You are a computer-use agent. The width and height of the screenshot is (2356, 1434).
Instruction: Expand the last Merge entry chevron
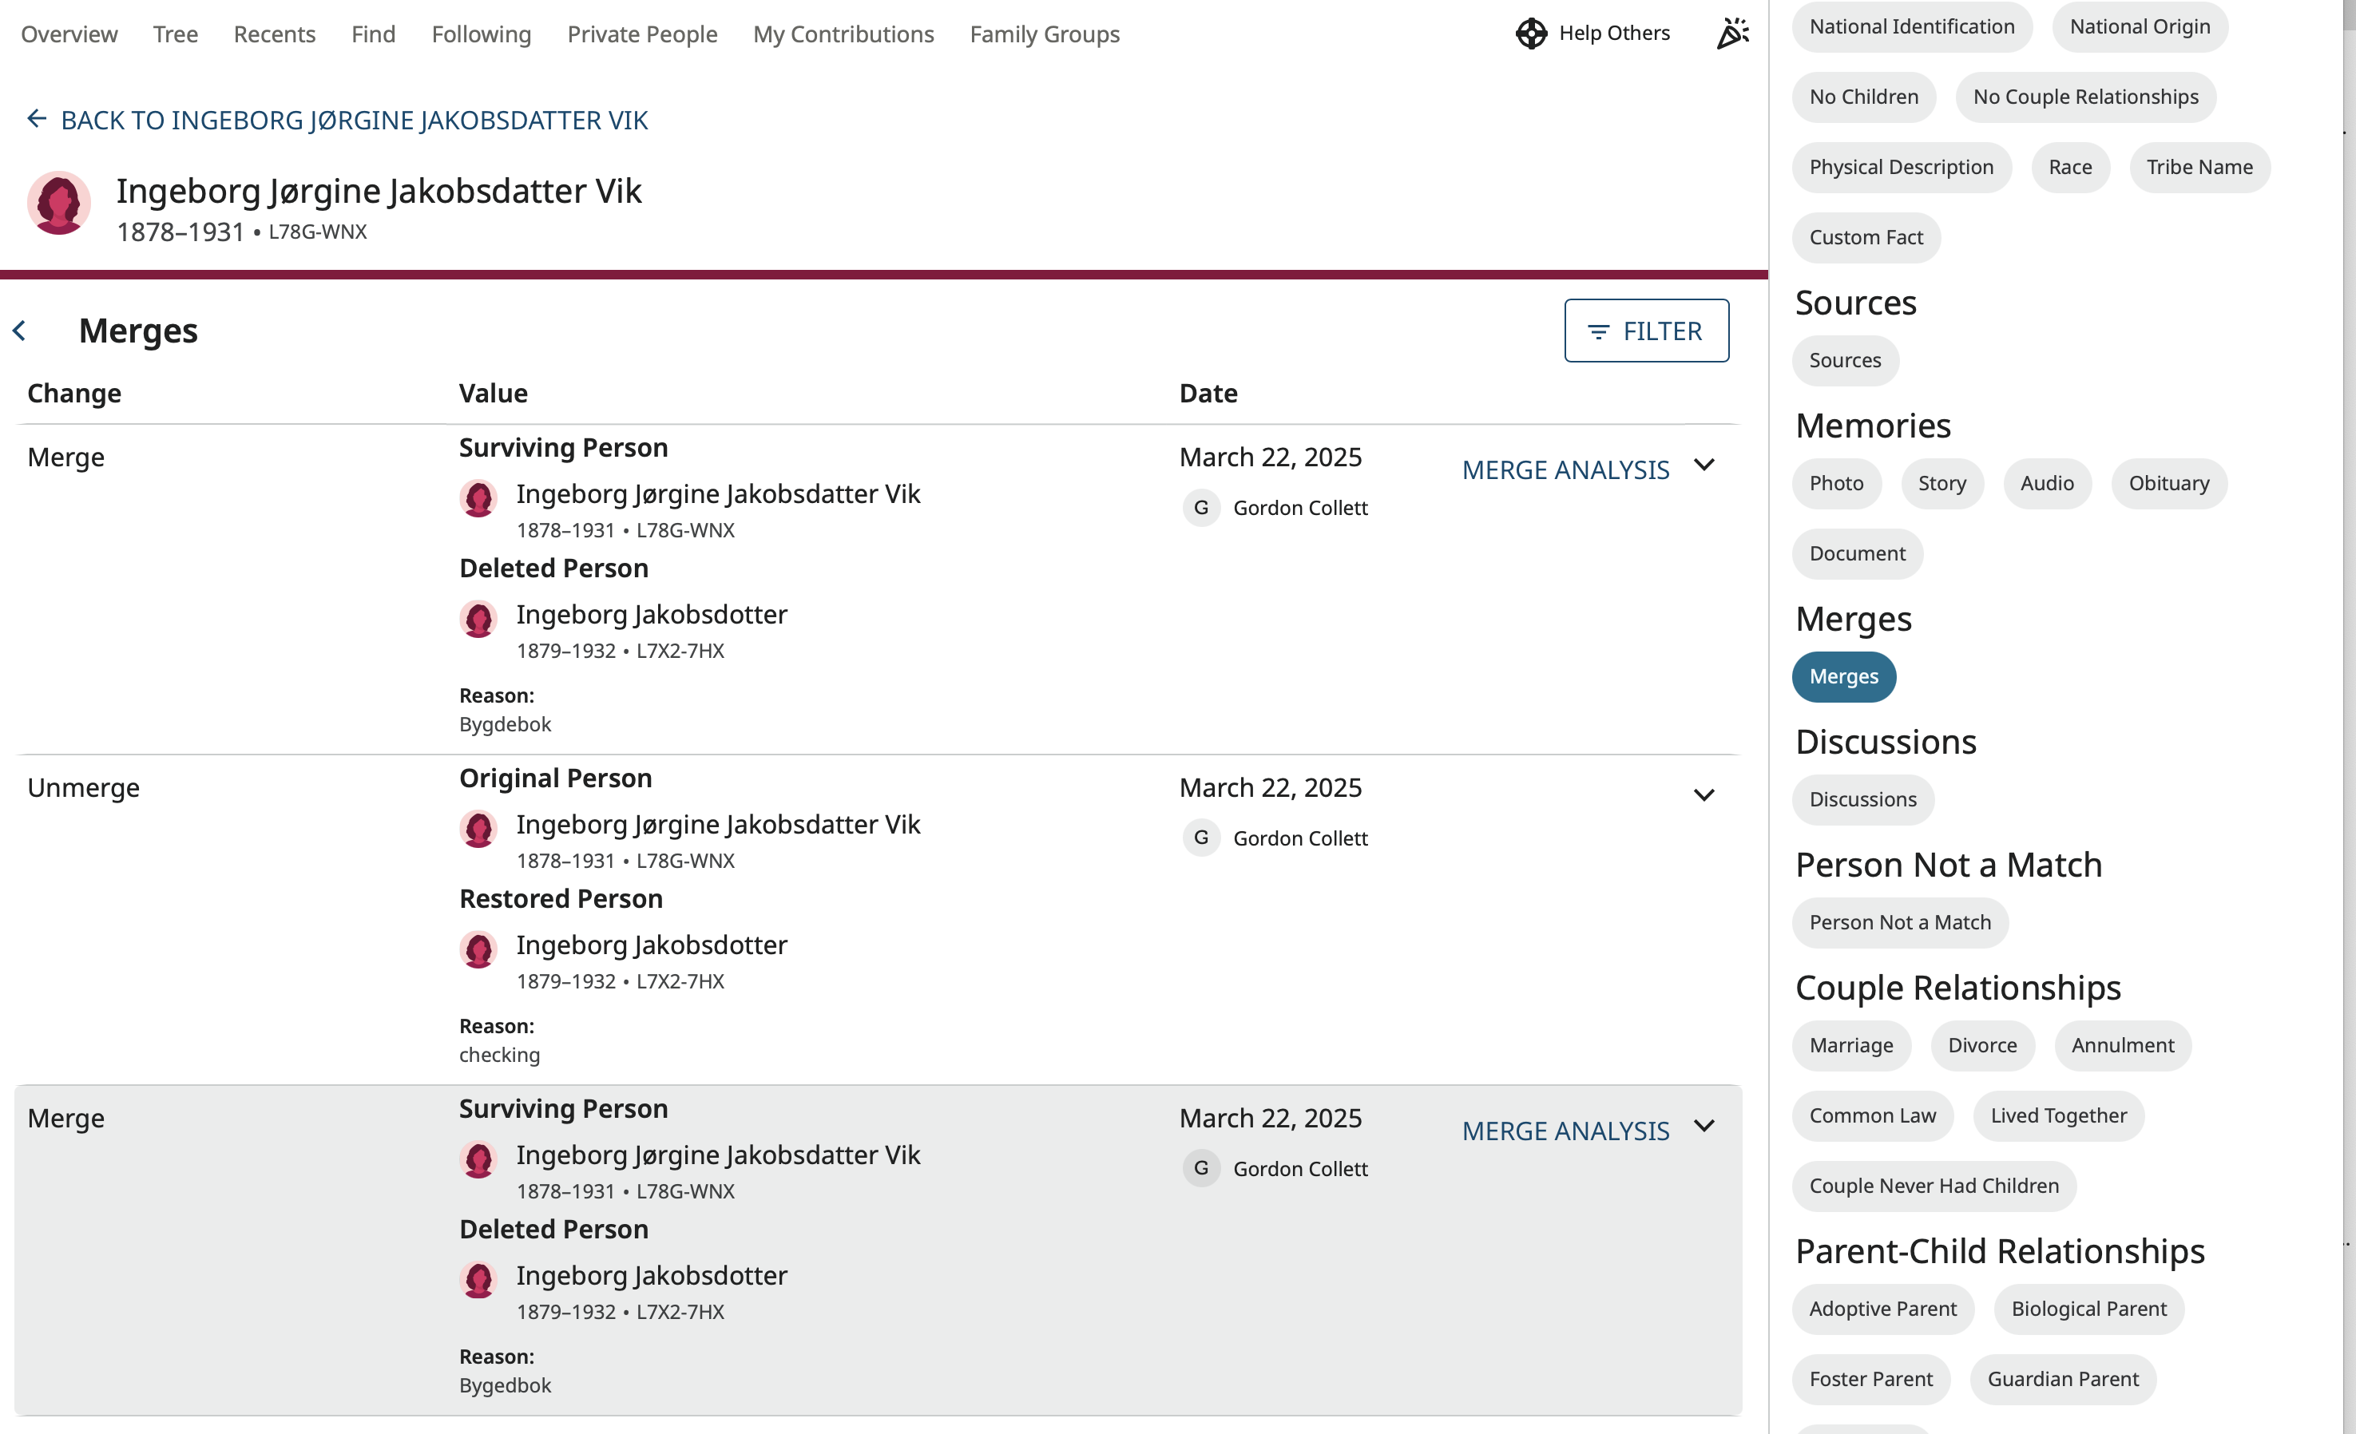1704,1126
